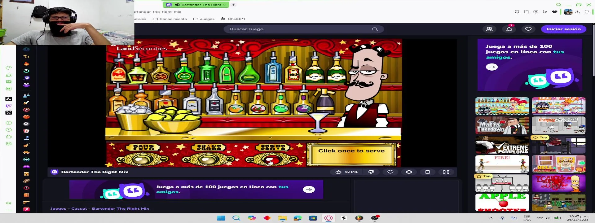This screenshot has height=223, width=595.
Task: Click the Iniciar sesión button
Action: pyautogui.click(x=563, y=29)
